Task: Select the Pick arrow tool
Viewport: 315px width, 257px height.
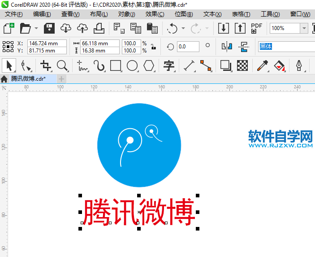Action: (x=9, y=65)
